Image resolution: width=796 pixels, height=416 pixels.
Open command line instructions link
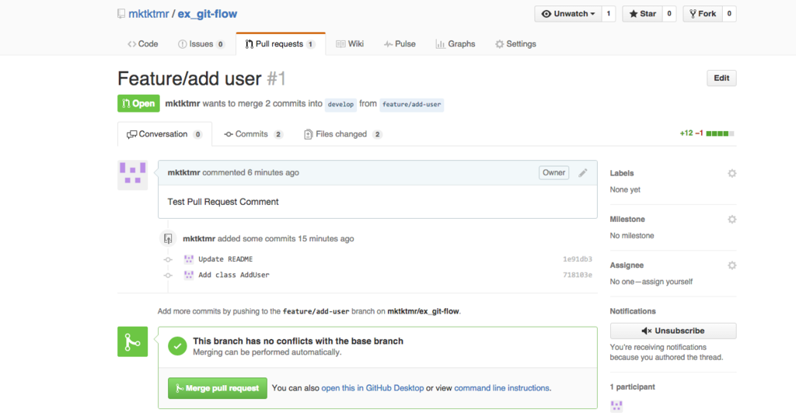pos(502,388)
